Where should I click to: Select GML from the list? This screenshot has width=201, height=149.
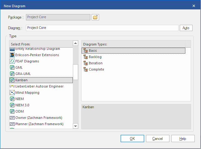[x=19, y=67]
